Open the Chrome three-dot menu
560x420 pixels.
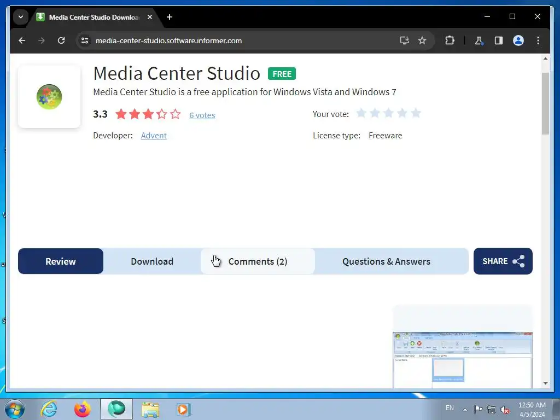pos(538,40)
